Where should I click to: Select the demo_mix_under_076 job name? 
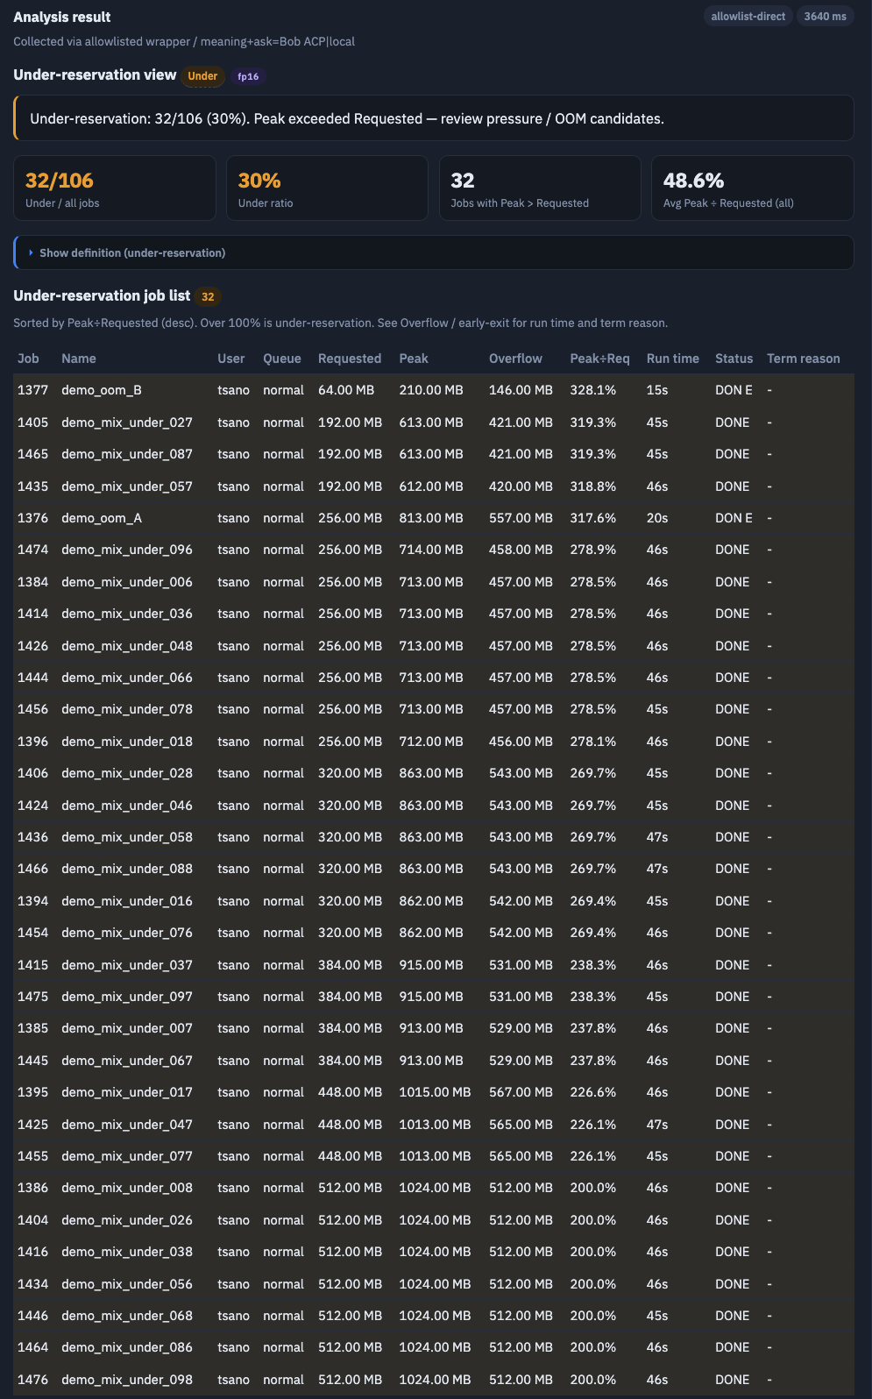pyautogui.click(x=127, y=933)
